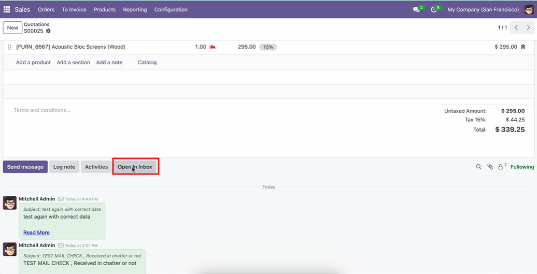
Task: Click the product name [FURN_6667] Acoustic Bloc Screens
Action: [70, 47]
